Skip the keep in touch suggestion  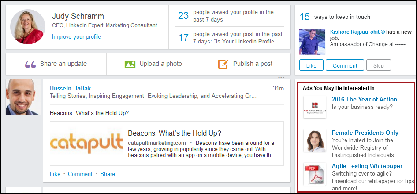[379, 65]
